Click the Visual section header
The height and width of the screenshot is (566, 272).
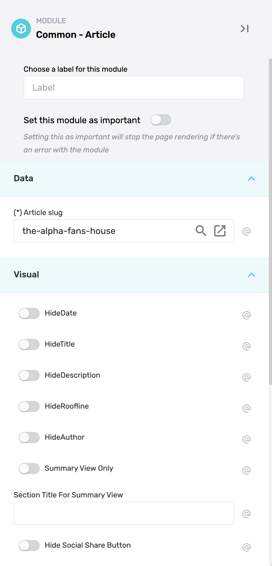[x=134, y=275]
